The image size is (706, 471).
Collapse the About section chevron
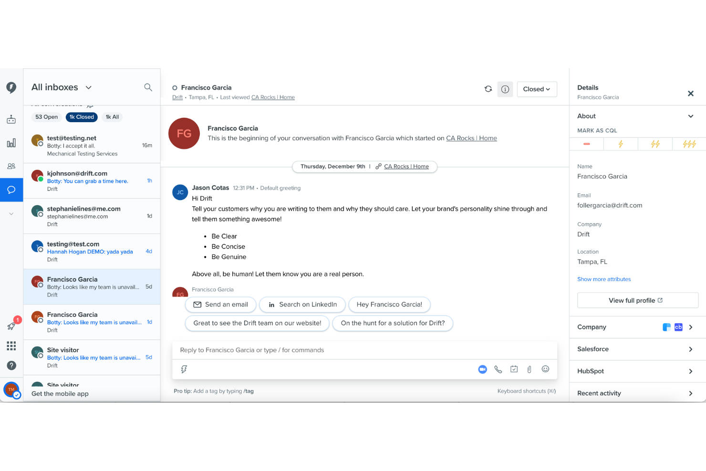coord(691,116)
